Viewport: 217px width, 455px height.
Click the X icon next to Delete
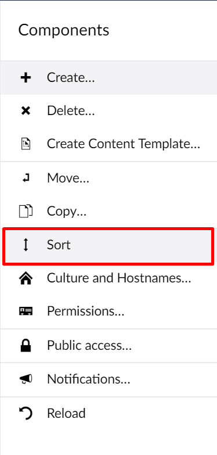pyautogui.click(x=26, y=111)
